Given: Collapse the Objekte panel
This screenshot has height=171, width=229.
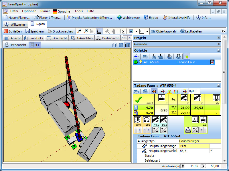Looking at the screenshot, I should 219,50.
